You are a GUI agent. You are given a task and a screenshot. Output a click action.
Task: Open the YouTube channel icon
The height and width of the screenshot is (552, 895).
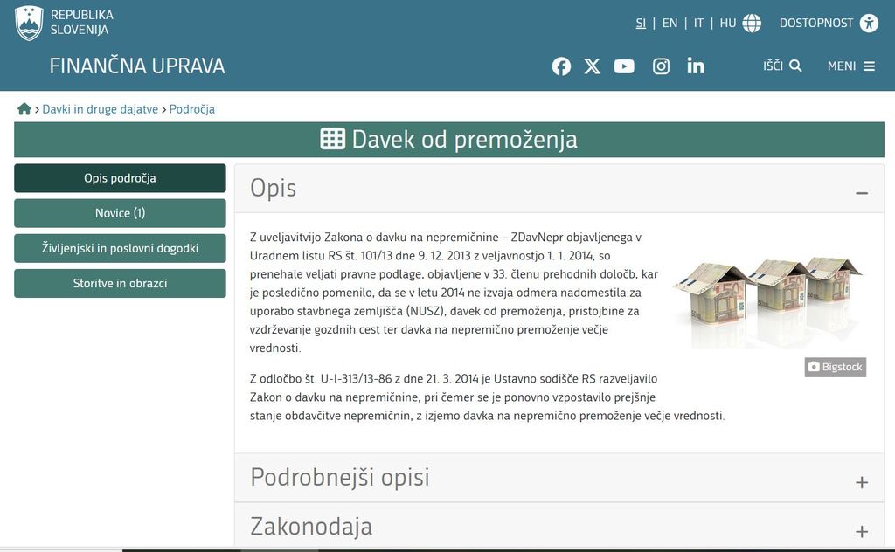(624, 66)
